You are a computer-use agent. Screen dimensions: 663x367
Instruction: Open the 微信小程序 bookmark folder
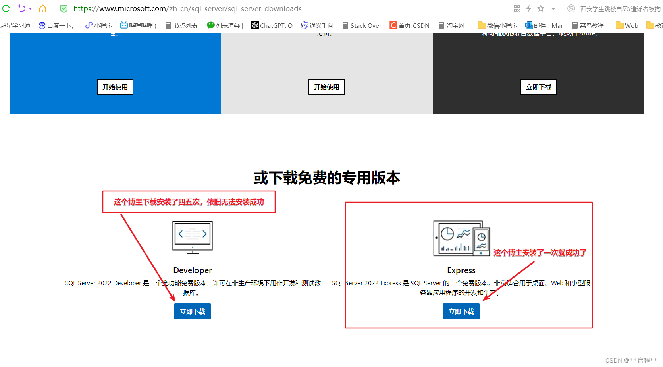coord(497,25)
